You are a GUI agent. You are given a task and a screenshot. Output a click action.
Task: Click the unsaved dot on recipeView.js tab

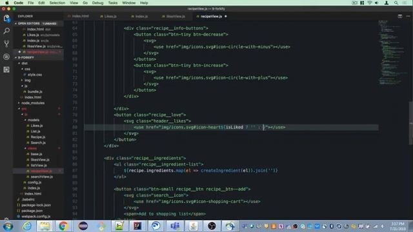pos(226,16)
